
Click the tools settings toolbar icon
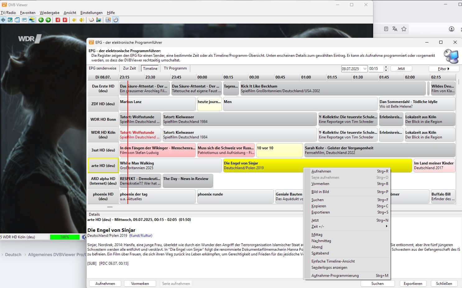coord(108,20)
